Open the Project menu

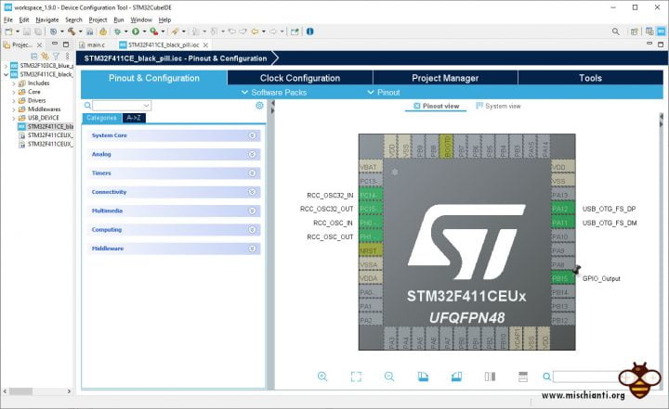click(x=98, y=19)
